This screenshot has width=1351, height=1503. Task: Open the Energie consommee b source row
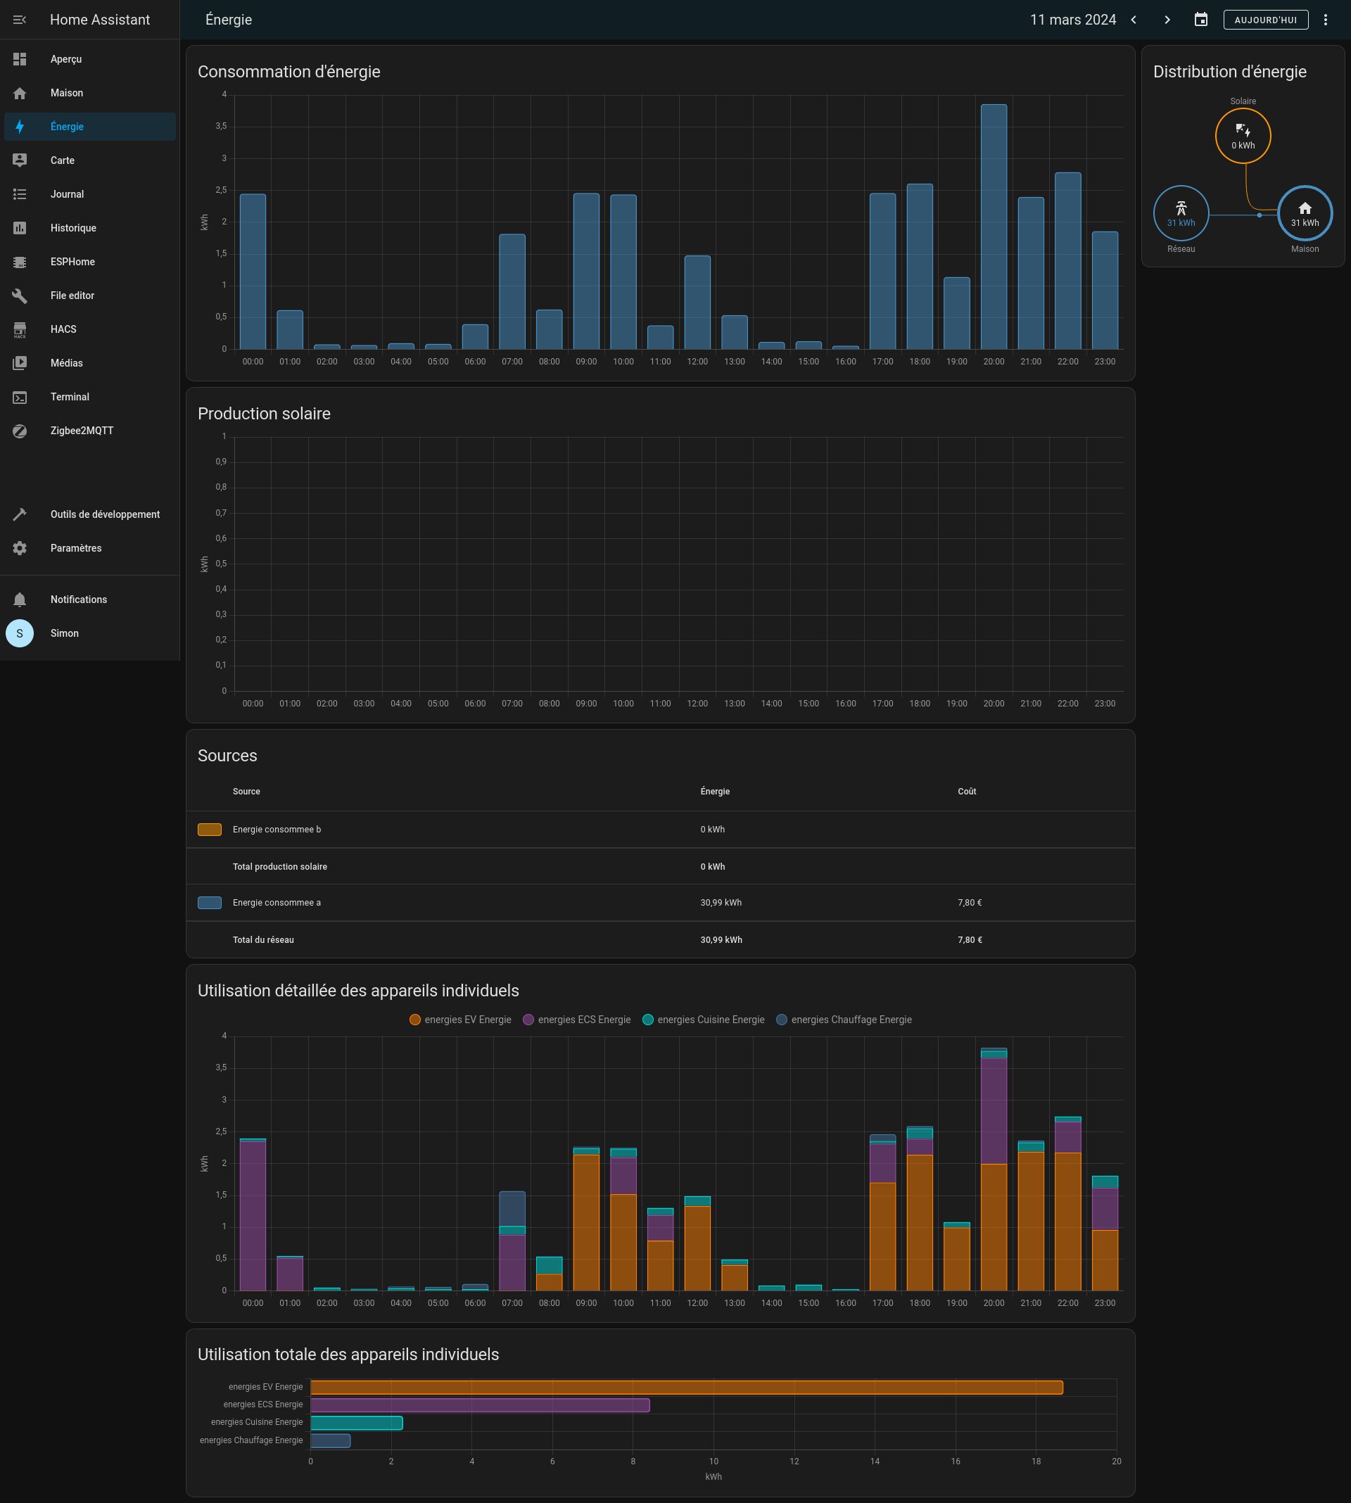660,830
